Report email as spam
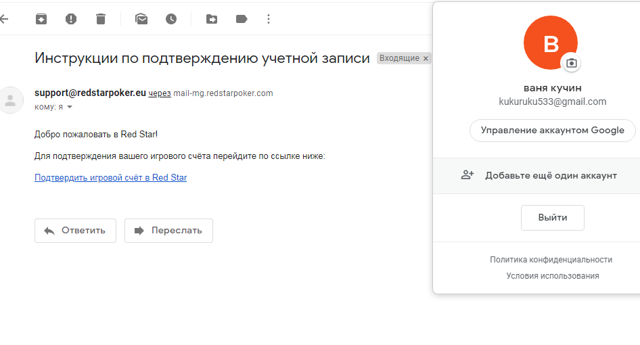The image size is (640, 345). point(71,19)
